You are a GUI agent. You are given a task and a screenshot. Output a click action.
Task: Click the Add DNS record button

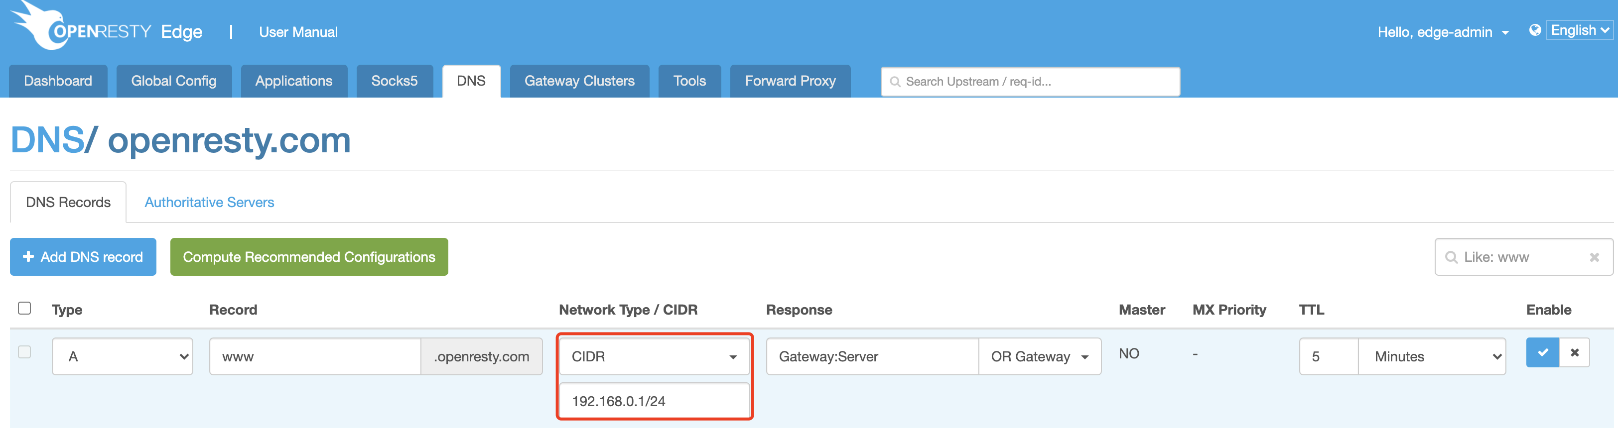tap(83, 257)
